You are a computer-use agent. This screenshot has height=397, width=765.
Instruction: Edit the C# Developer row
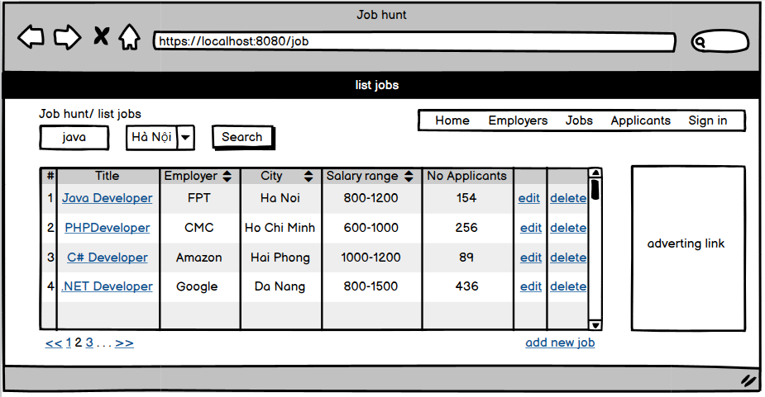tap(531, 258)
